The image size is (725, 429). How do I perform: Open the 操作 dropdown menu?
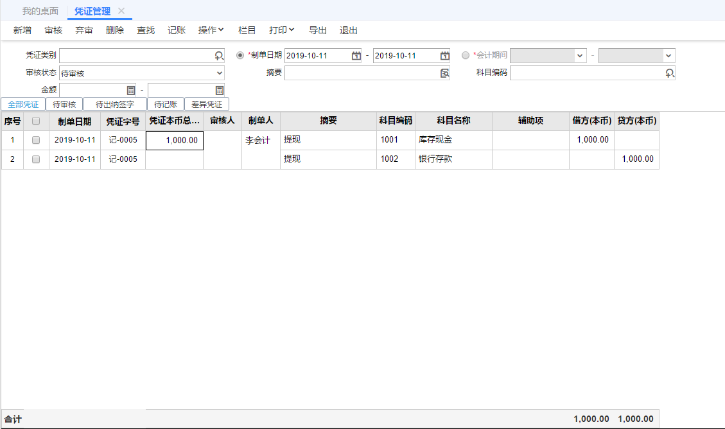click(x=211, y=30)
